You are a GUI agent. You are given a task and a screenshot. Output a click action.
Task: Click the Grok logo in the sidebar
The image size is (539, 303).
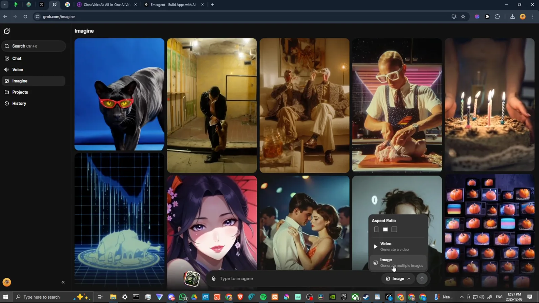7,31
